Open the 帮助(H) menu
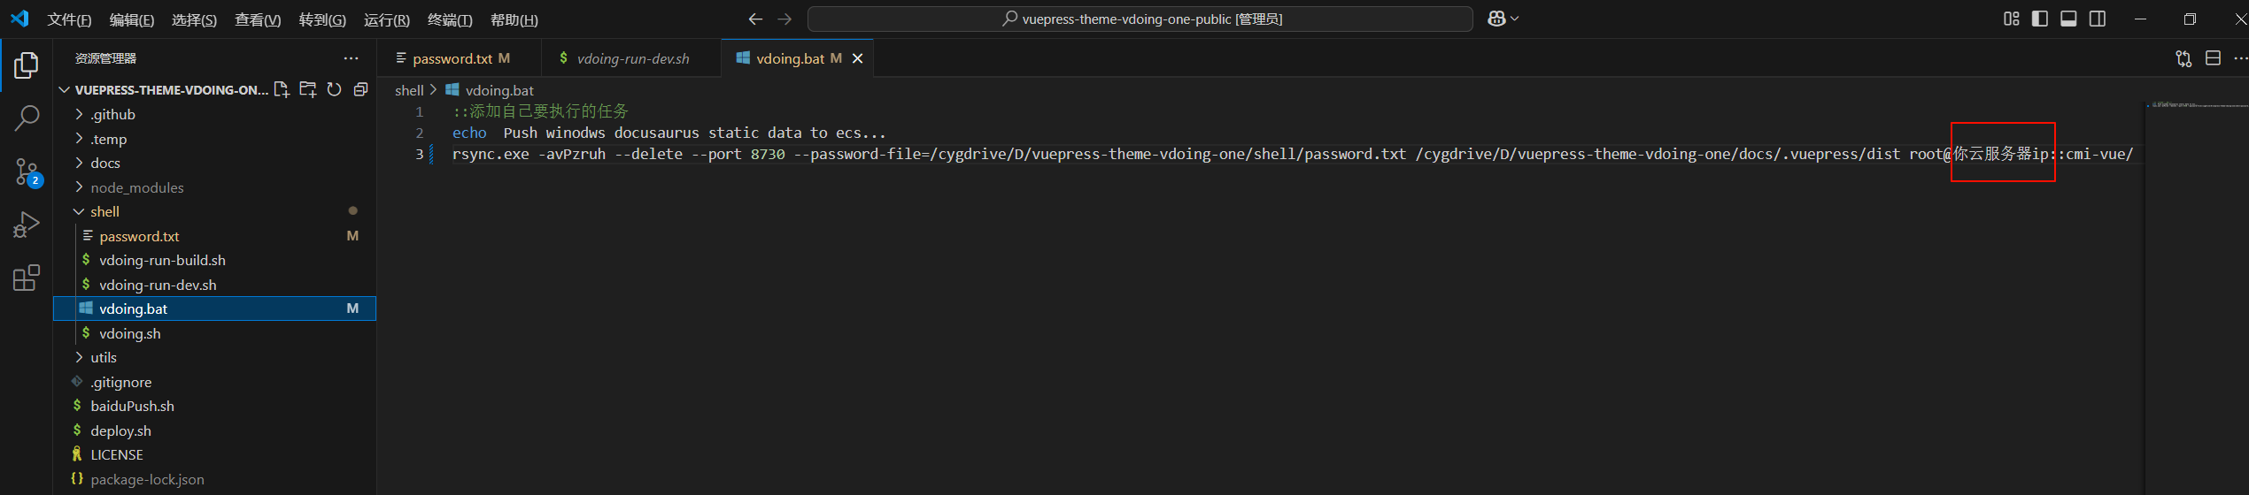 pos(514,19)
